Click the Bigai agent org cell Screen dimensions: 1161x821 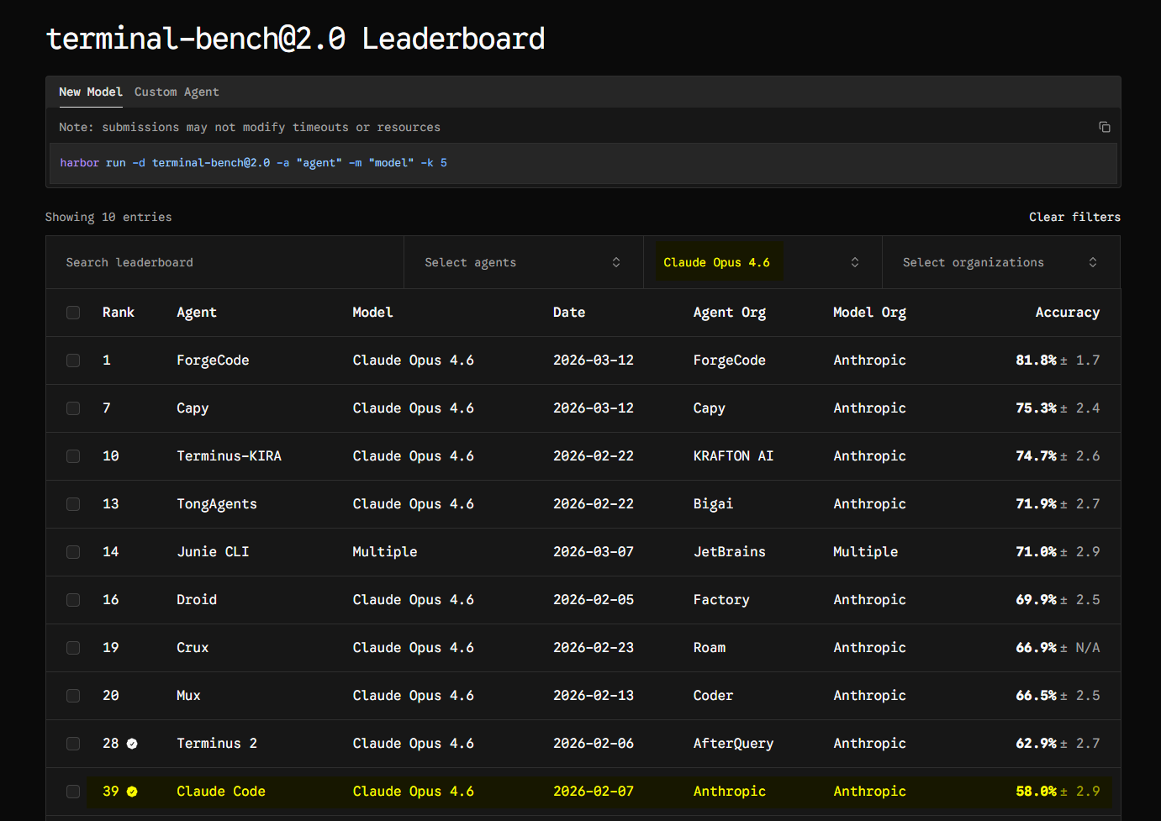pyautogui.click(x=713, y=504)
